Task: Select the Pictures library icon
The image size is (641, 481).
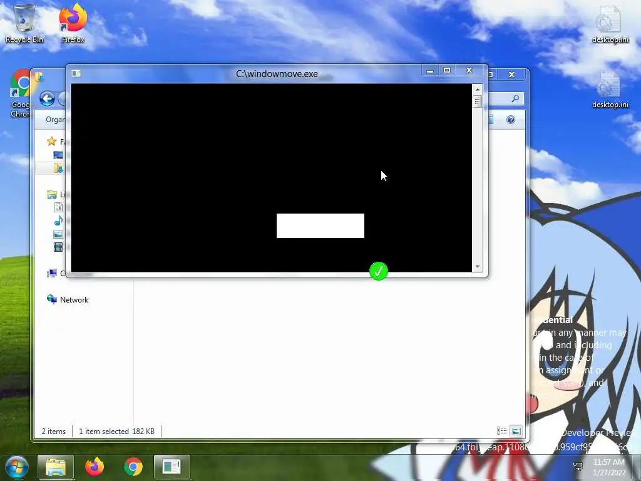Action: click(x=58, y=234)
